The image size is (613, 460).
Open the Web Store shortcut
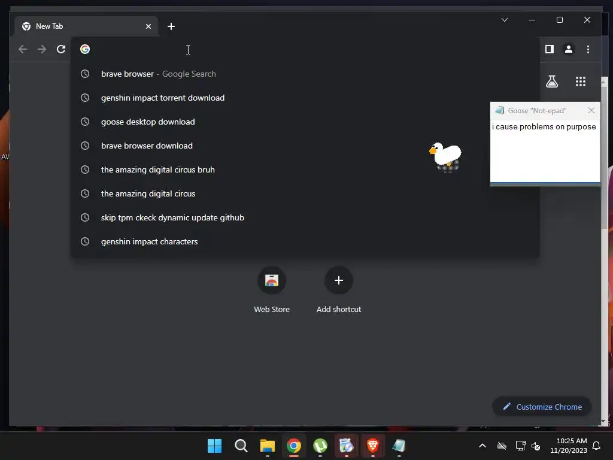(272, 289)
